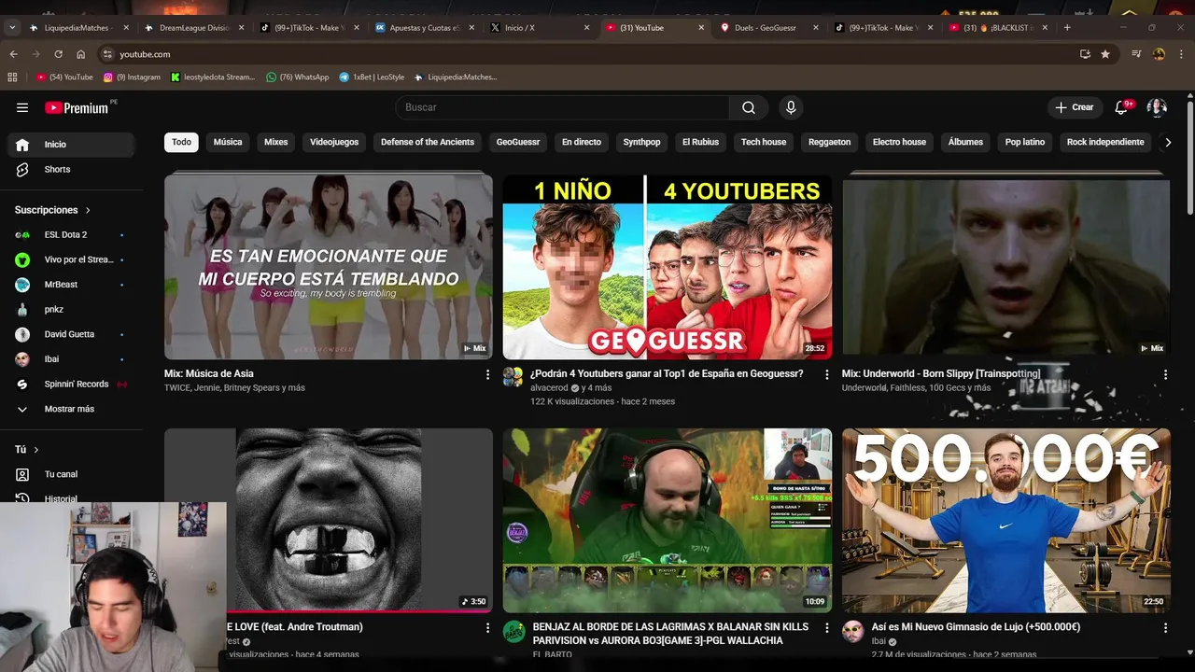Image resolution: width=1195 pixels, height=672 pixels.
Task: Select the Rock independiente chip
Action: pos(1105,142)
